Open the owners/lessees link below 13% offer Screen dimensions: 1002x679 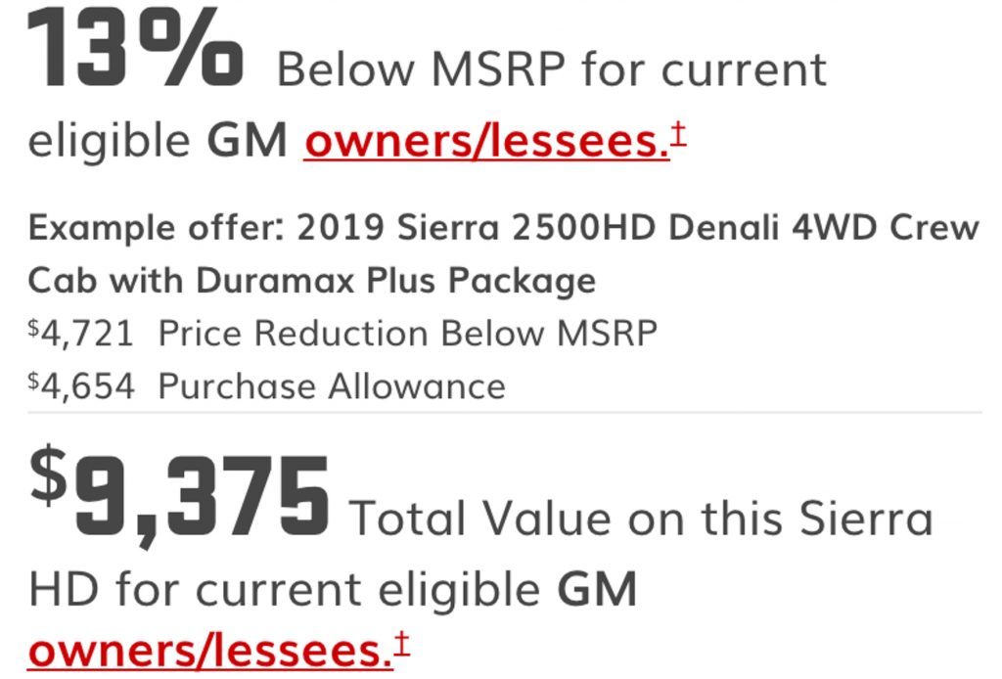click(486, 141)
